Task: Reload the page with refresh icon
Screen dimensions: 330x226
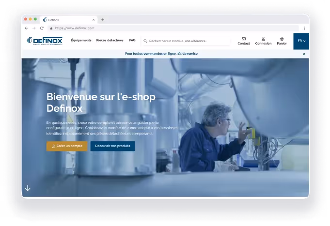Action: (42, 28)
